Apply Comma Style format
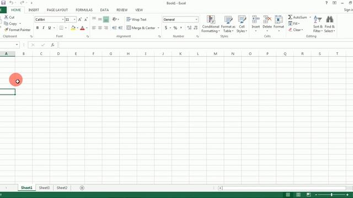This screenshot has height=198, width=353. point(181,28)
